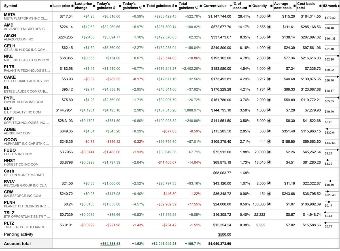The width and height of the screenshot is (340, 251).
Task: Click the margin M badge for AMD
Action: pos(269,27)
